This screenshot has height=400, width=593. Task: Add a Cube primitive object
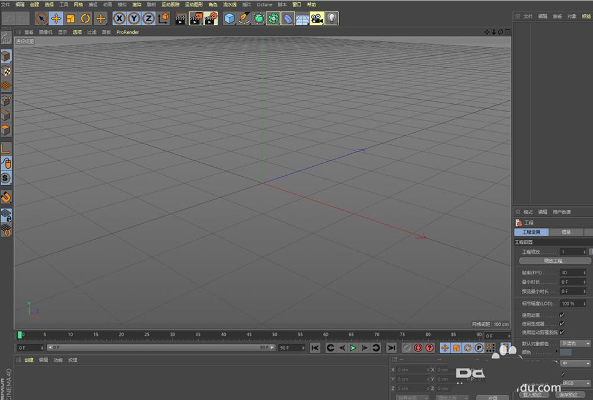pos(229,18)
